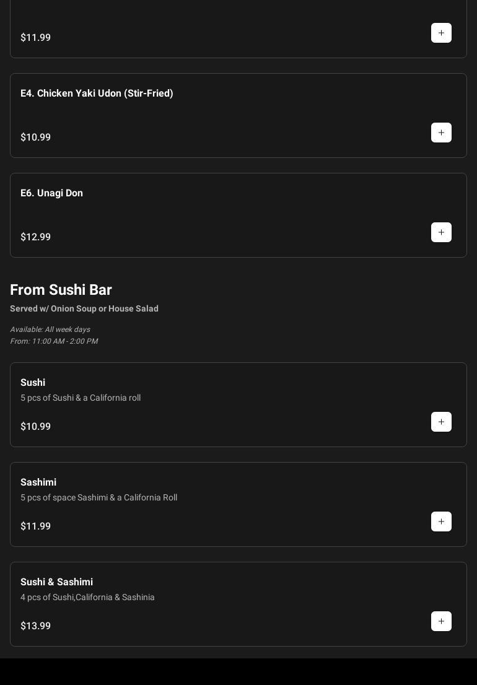
Task: Open the E4. Chicken Yaki Udon (Stir-Fried) item
Action: (97, 94)
